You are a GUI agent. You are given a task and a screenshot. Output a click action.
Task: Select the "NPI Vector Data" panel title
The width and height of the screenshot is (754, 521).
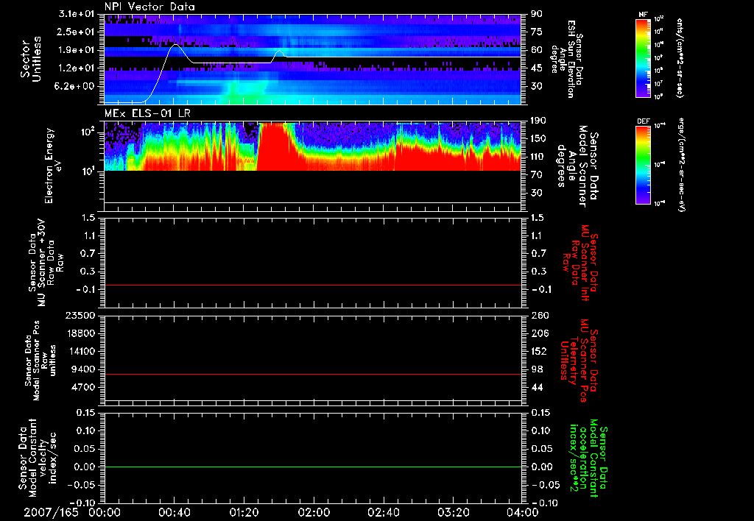click(x=149, y=7)
